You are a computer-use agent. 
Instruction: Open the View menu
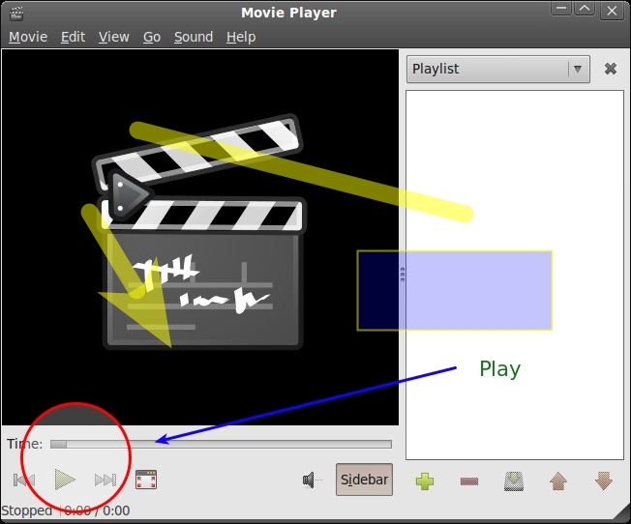click(114, 37)
